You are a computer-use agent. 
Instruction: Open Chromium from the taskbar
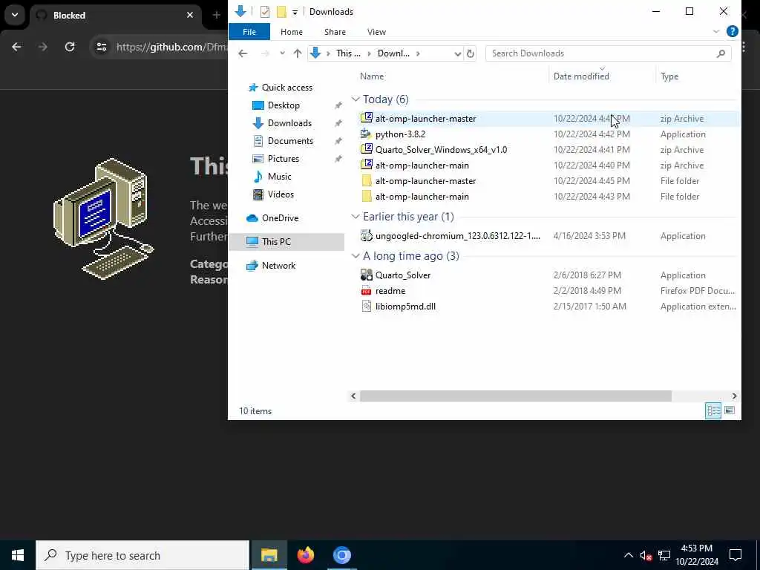point(341,555)
